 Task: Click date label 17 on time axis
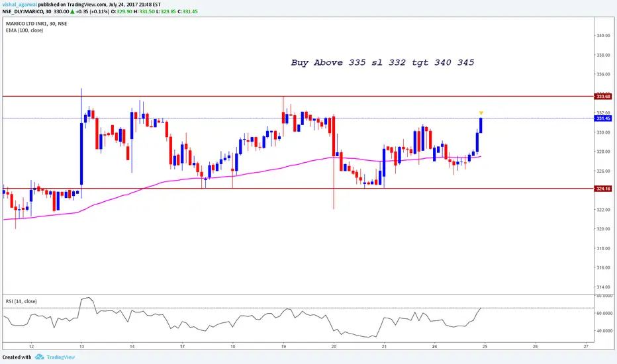182,347
